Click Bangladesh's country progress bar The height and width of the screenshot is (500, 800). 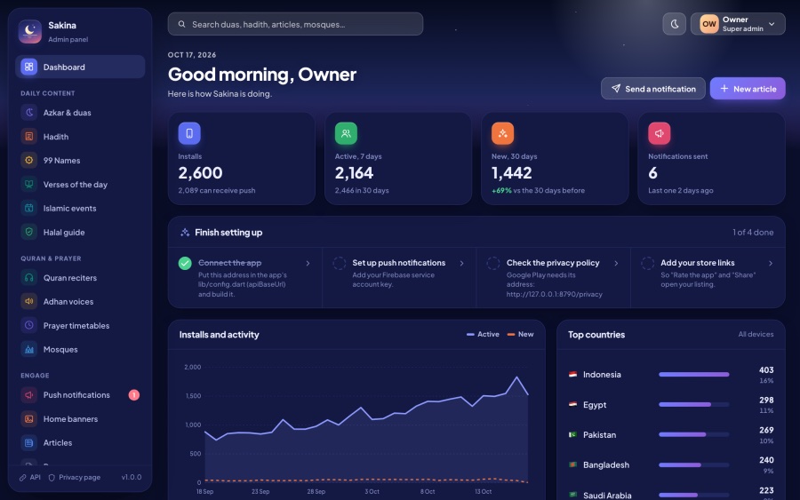(x=694, y=464)
